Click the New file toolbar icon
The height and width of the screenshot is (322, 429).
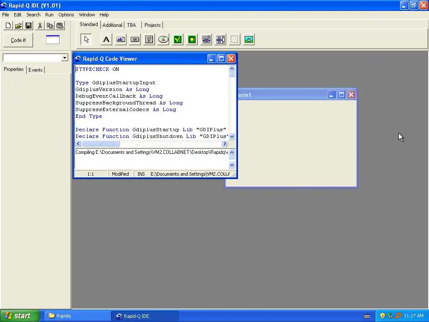(x=8, y=26)
